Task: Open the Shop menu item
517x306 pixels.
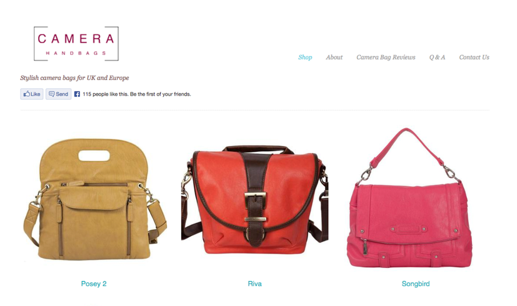Action: [x=305, y=57]
